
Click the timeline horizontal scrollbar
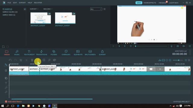tap(52, 99)
